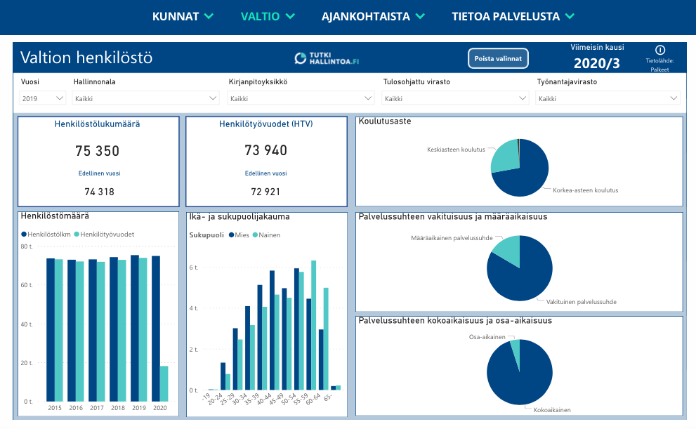Expand the Tulosohjattu virasto filter

click(455, 99)
